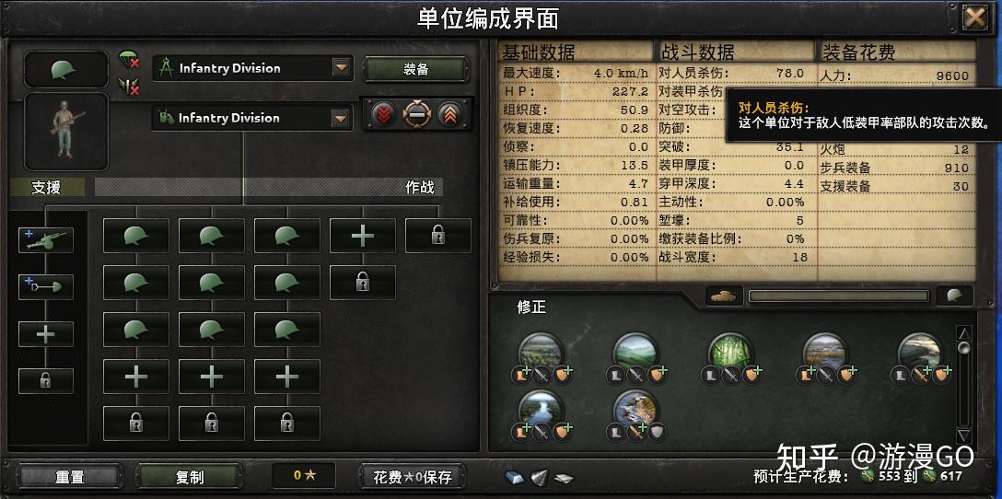Image resolution: width=1002 pixels, height=499 pixels.
Task: Click the armor versus infantry slider bar
Action: (838, 296)
